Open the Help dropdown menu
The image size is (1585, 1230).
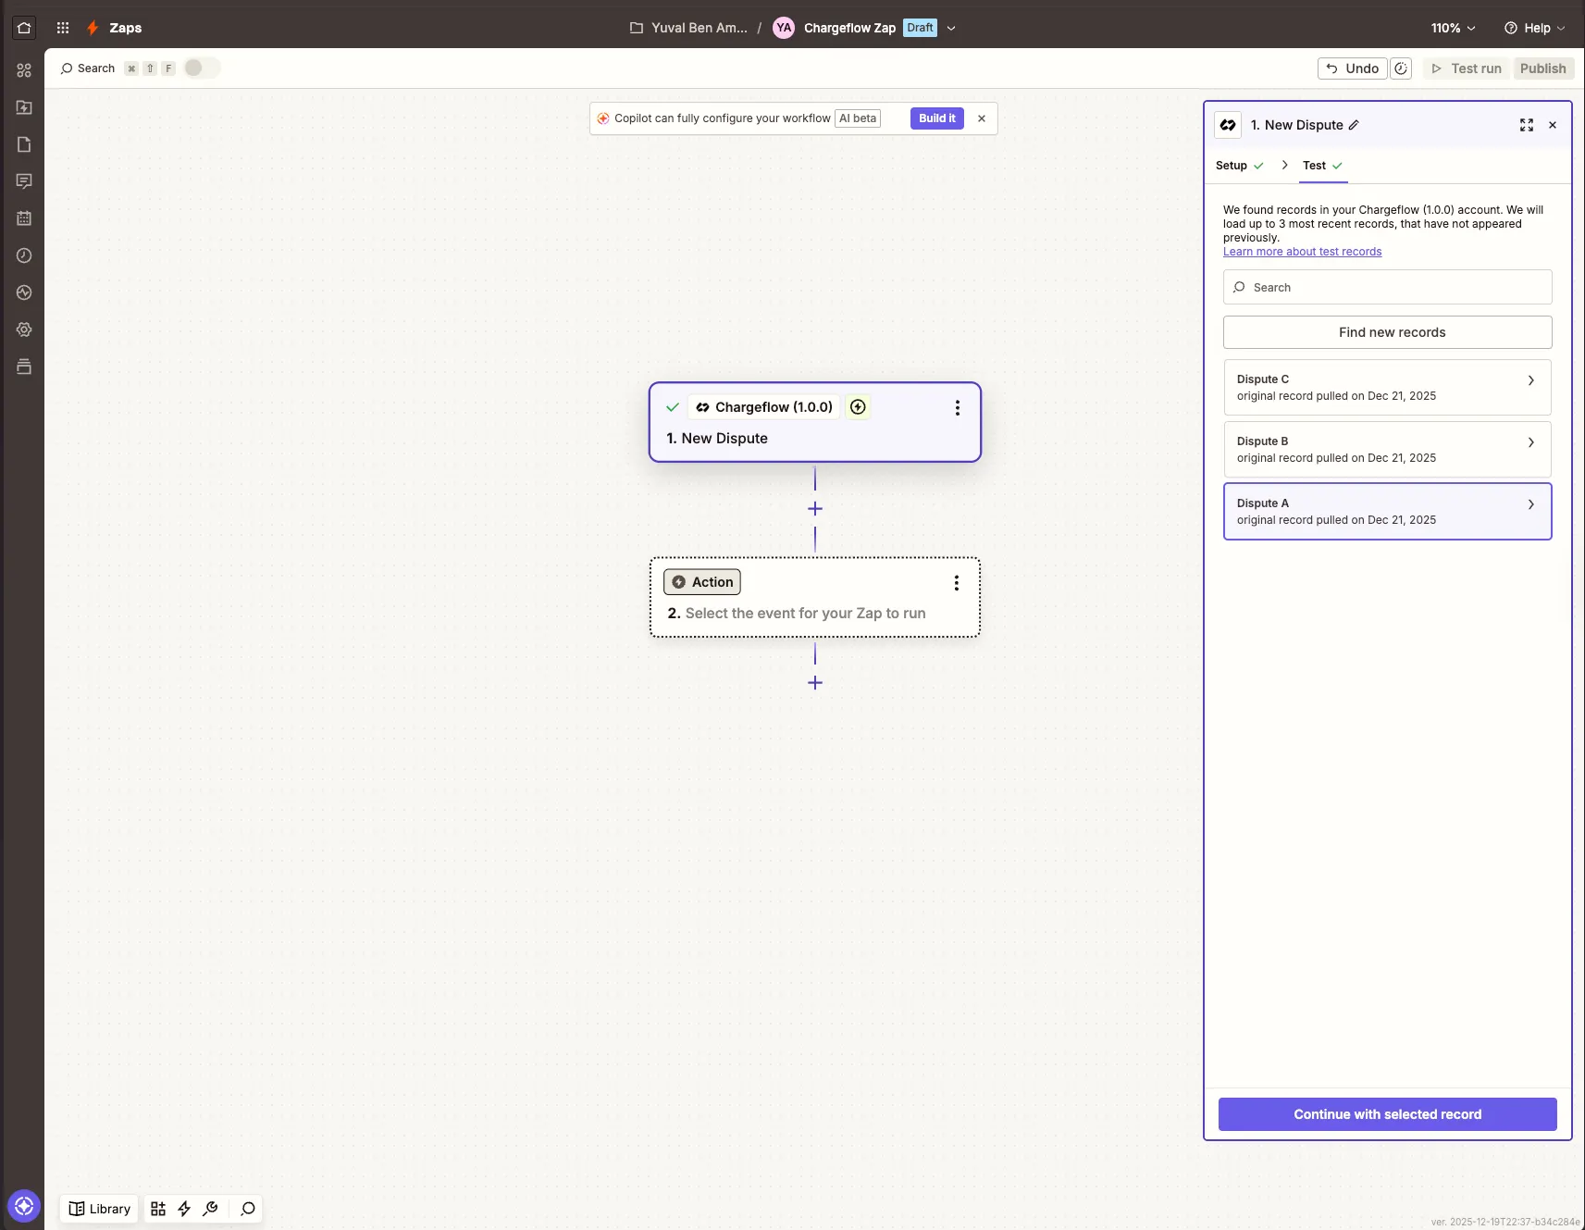(1535, 28)
